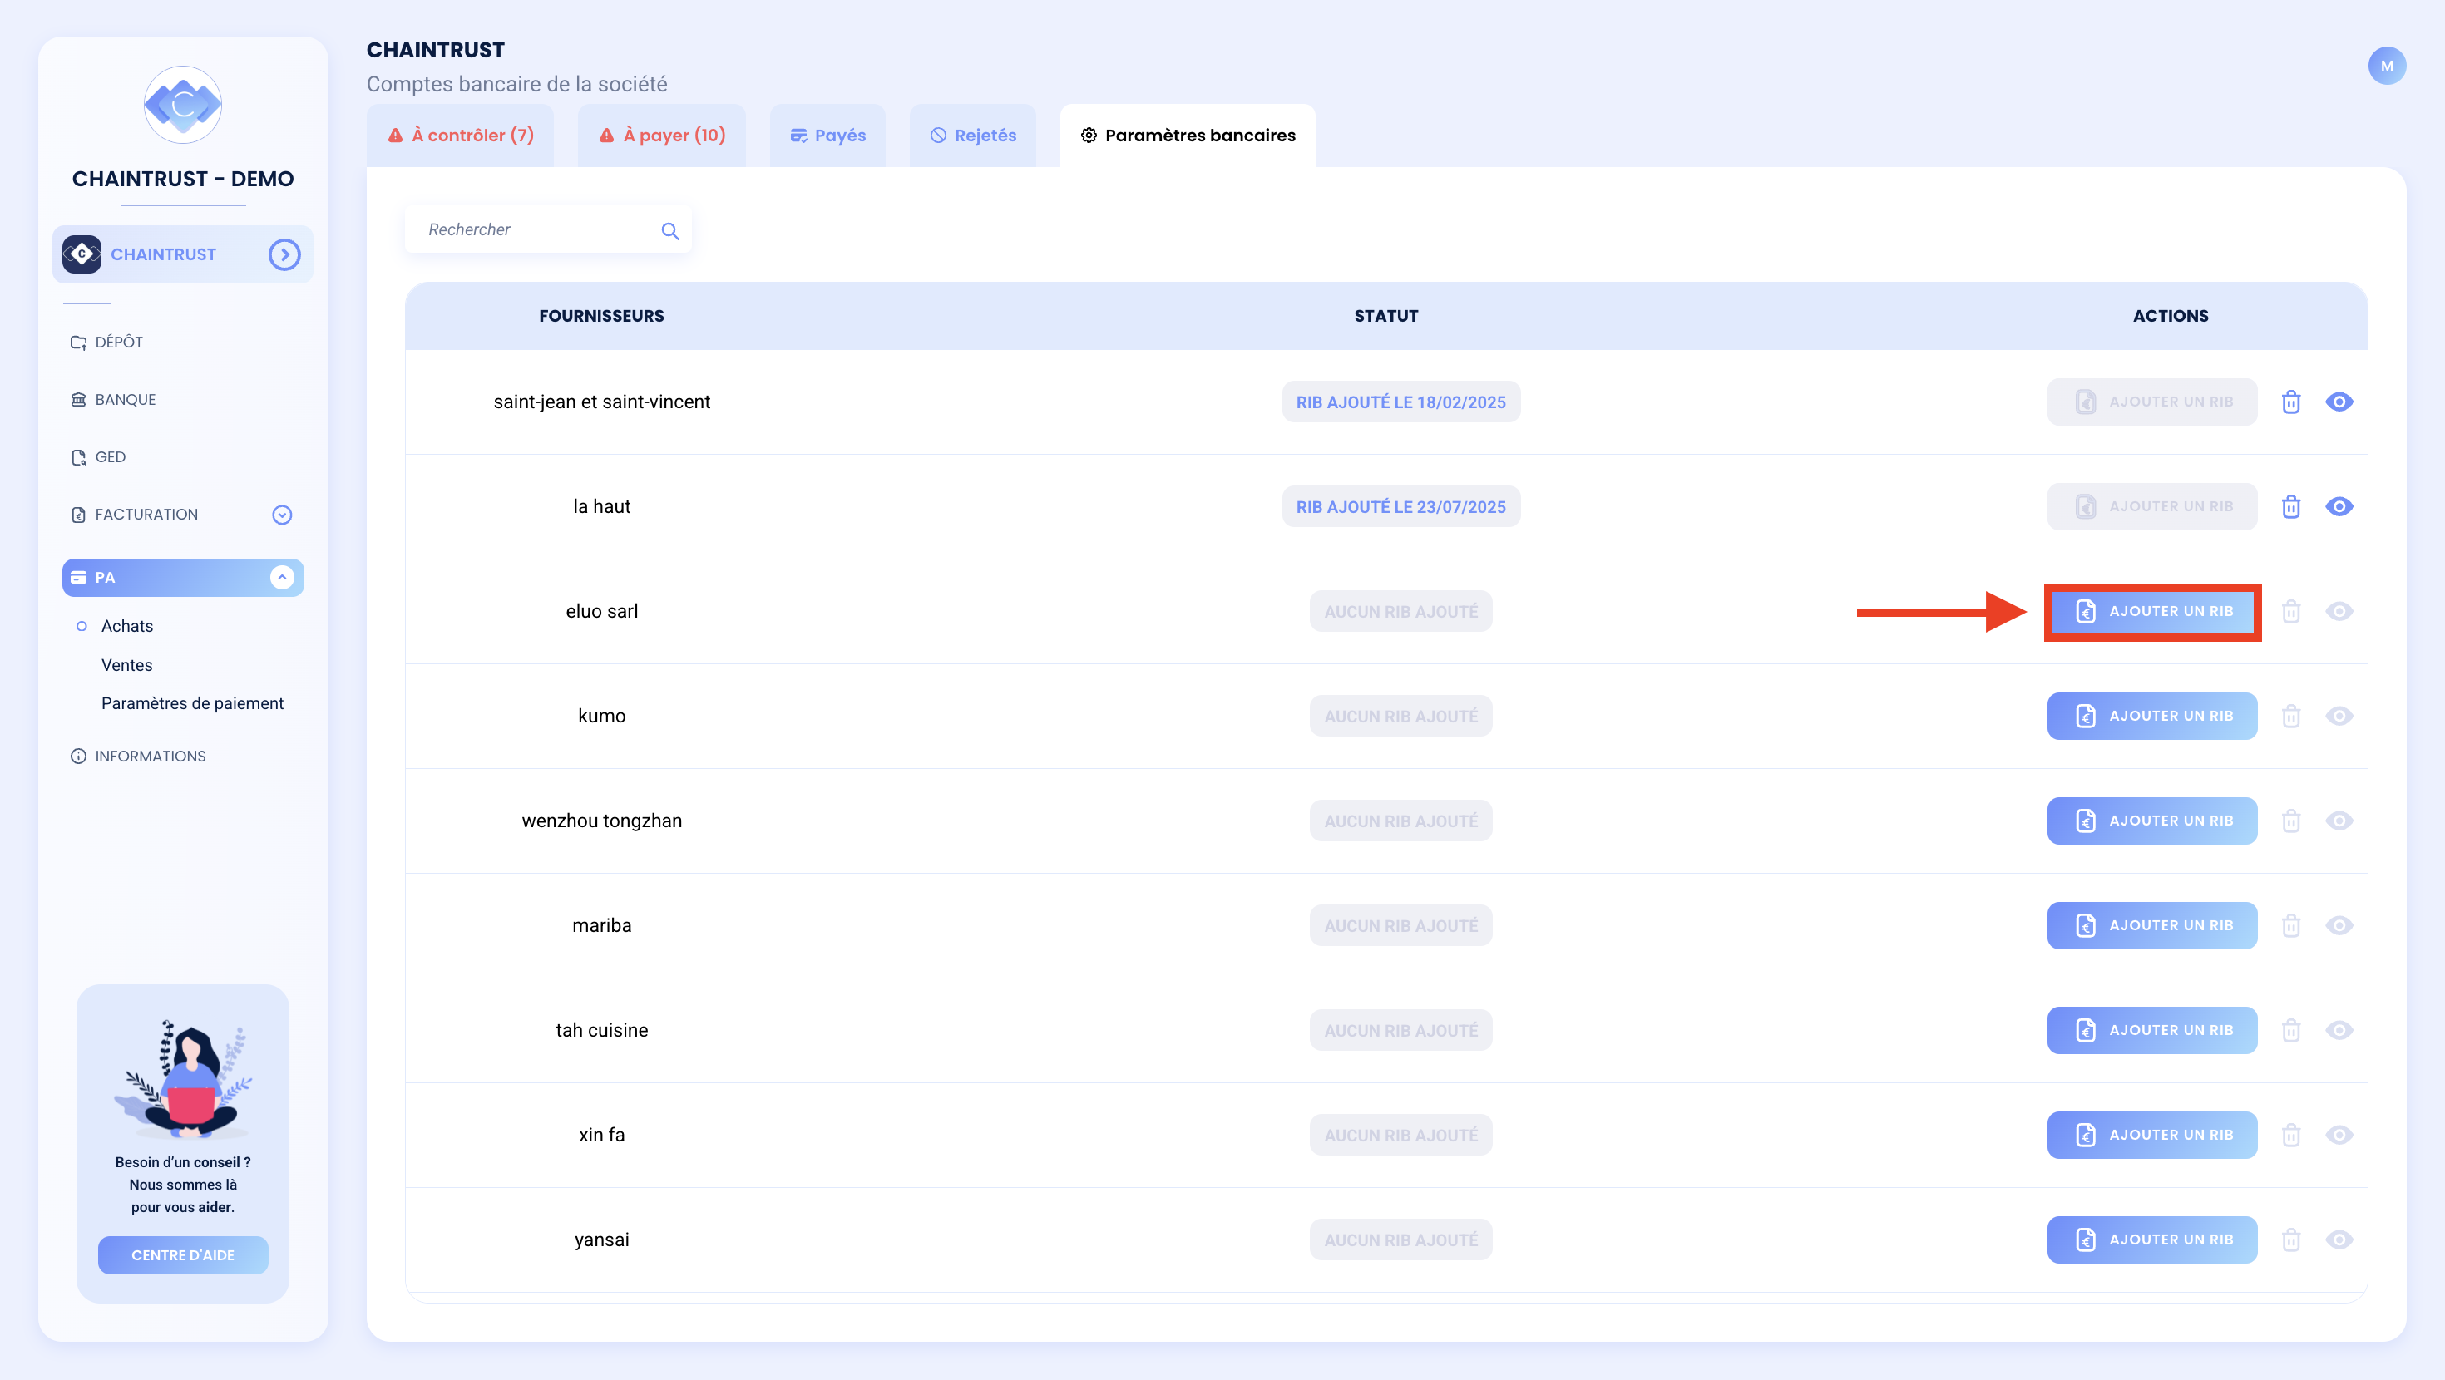Open the À contrôler (7) tab
This screenshot has height=1380, width=2445.
[461, 136]
